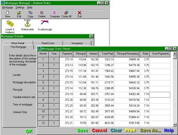Select the Nationwide fixed mortgage anchor icon
Screen dimensions: 178x135
[27, 25]
